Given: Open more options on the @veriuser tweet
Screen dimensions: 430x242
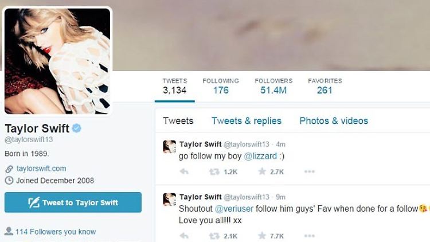Looking at the screenshot, I should 310,236.
